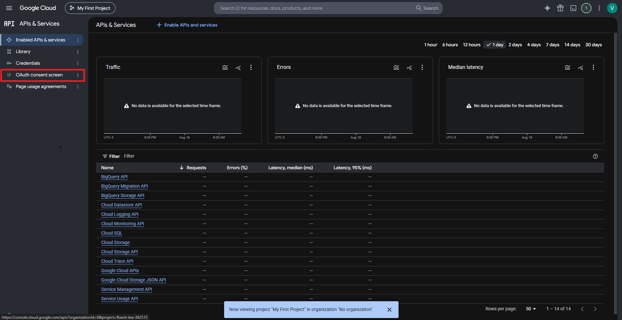Open the free trial gift icon
The width and height of the screenshot is (622, 320).
560,8
